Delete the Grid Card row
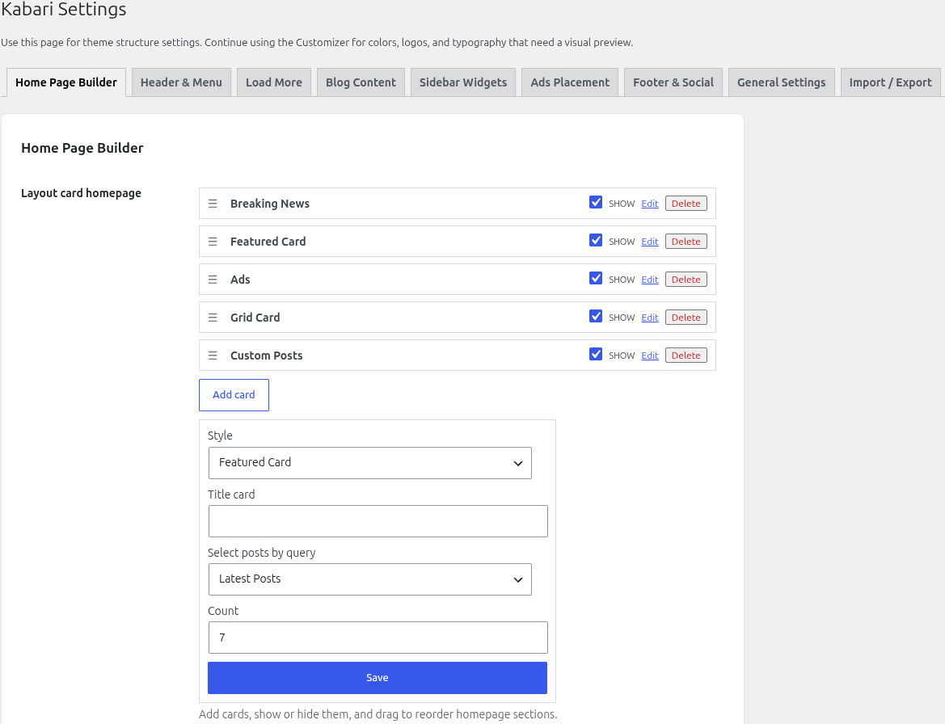 click(x=686, y=318)
